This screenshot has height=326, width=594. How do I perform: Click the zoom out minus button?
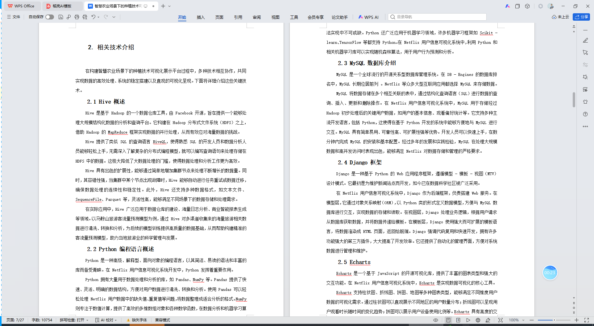532,320
